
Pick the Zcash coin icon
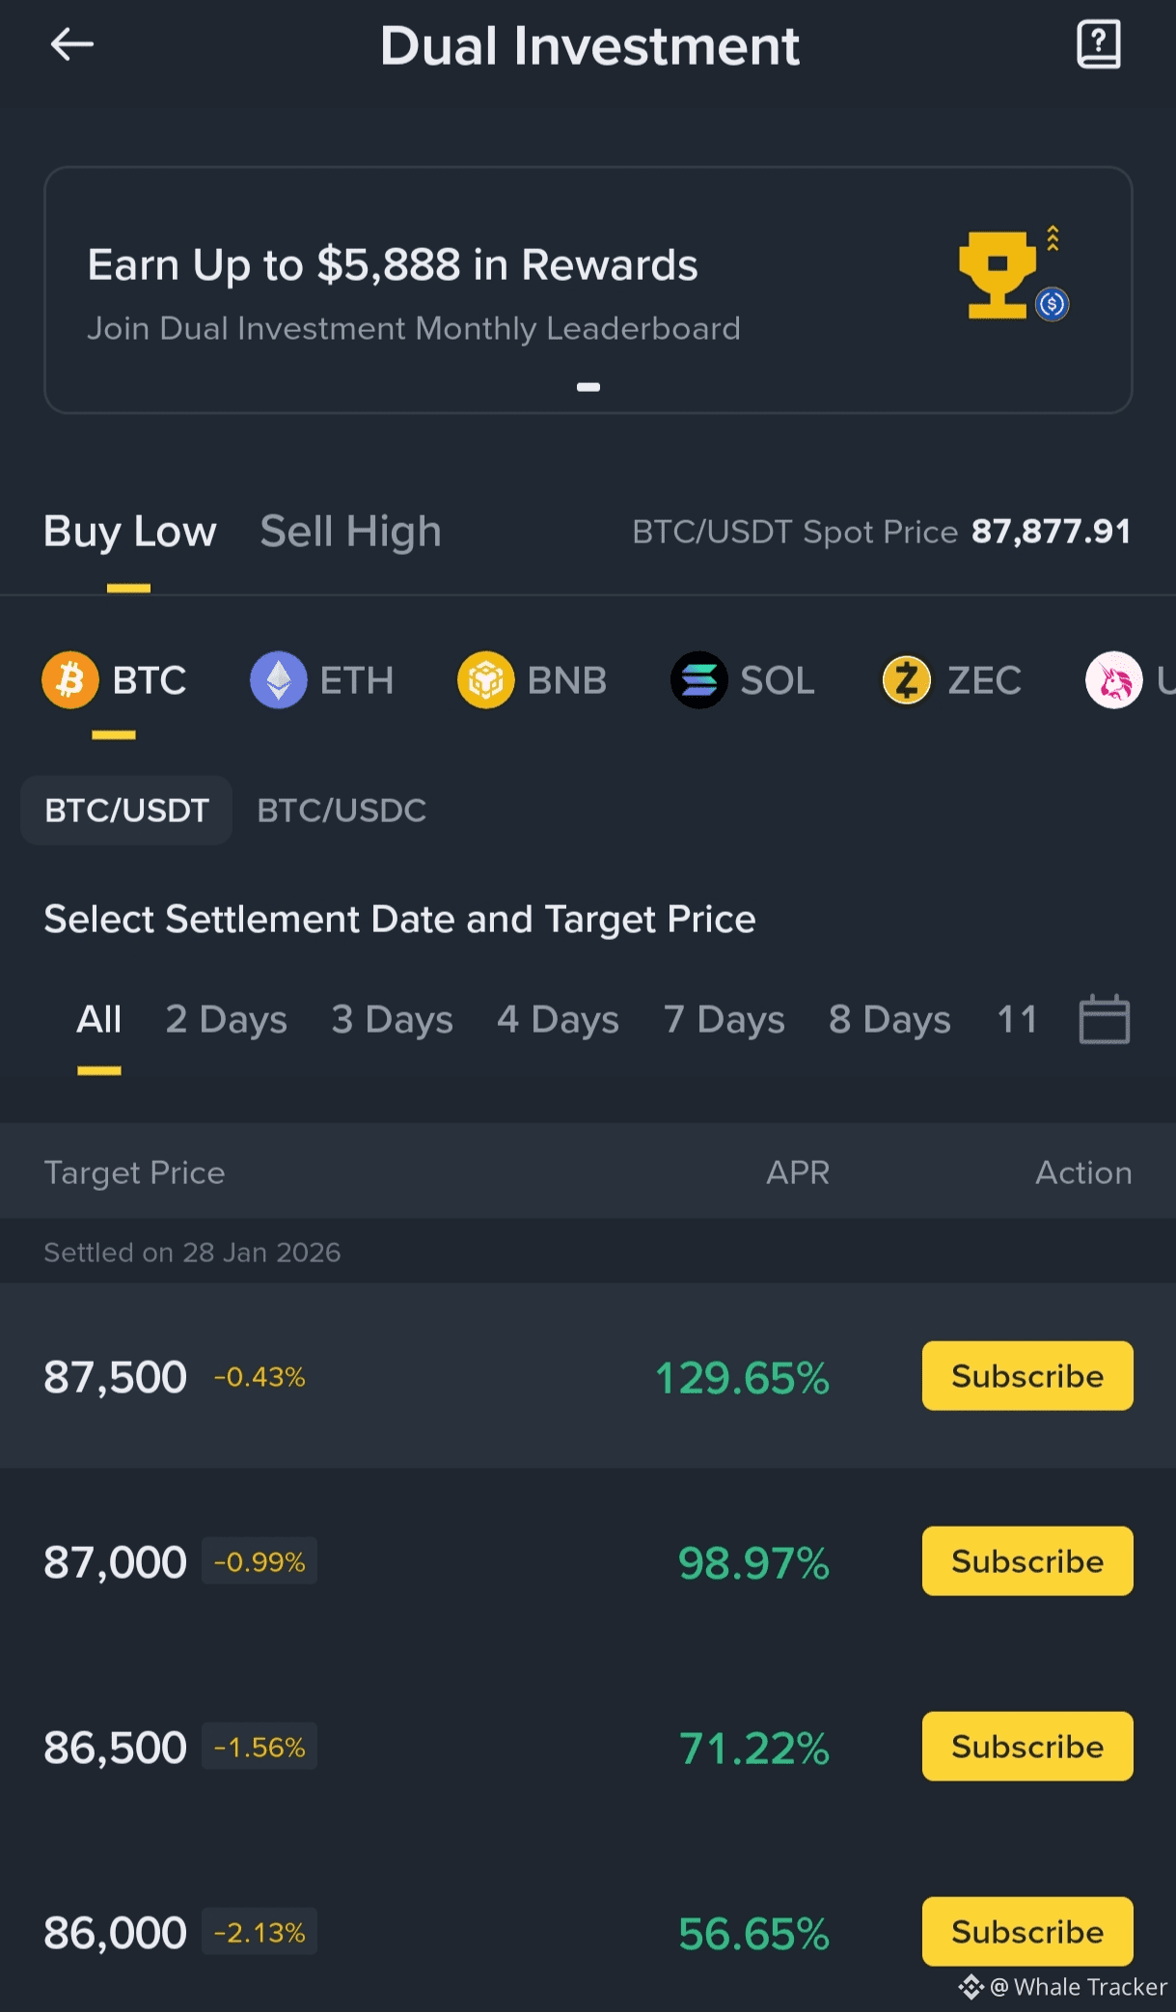907,680
